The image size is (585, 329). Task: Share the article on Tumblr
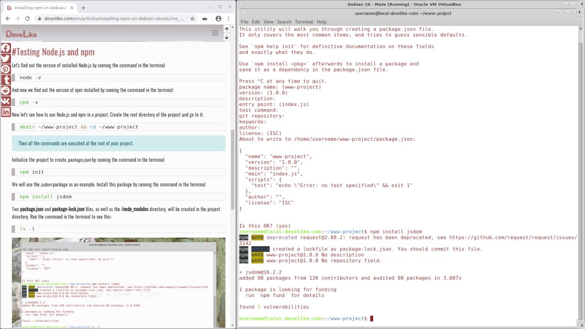coord(5,80)
